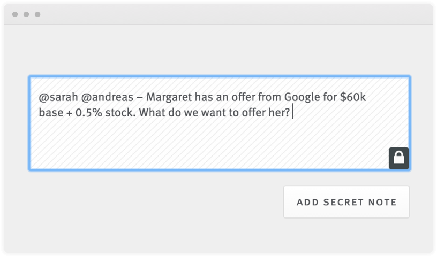This screenshot has width=437, height=257.
Task: Click the word 'base' on second line
Action: tap(51, 113)
